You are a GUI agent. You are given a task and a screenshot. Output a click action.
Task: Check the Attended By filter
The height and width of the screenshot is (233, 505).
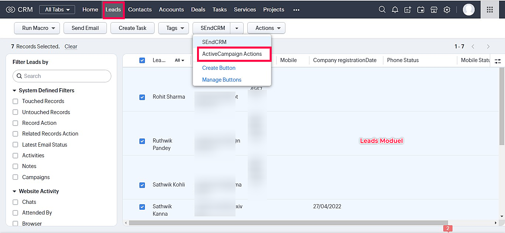[15, 213]
